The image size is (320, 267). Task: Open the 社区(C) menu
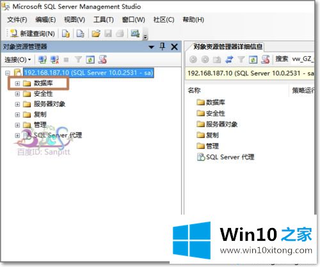pos(164,20)
